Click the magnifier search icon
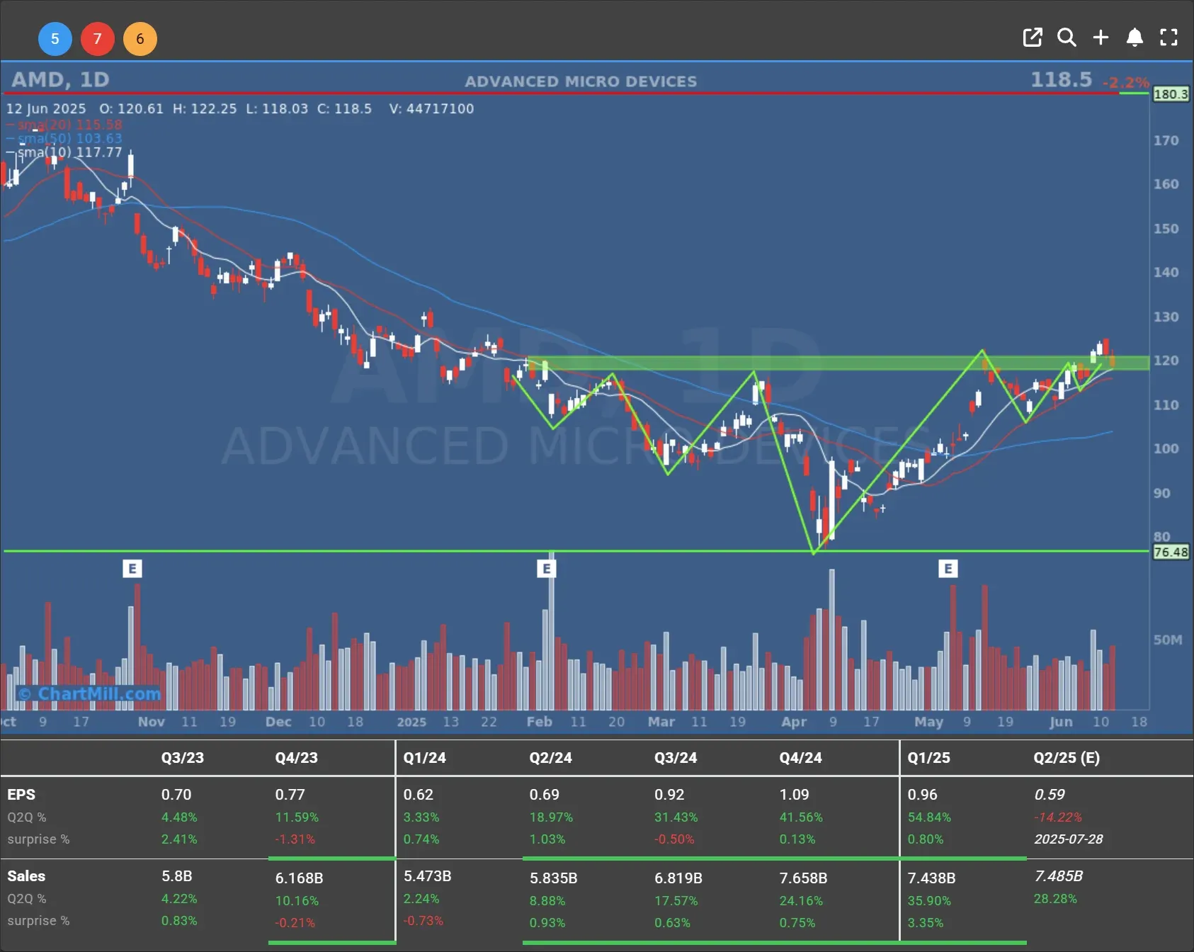 (x=1067, y=38)
